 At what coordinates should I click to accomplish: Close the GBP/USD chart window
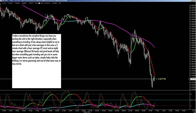click(x=195, y=1)
